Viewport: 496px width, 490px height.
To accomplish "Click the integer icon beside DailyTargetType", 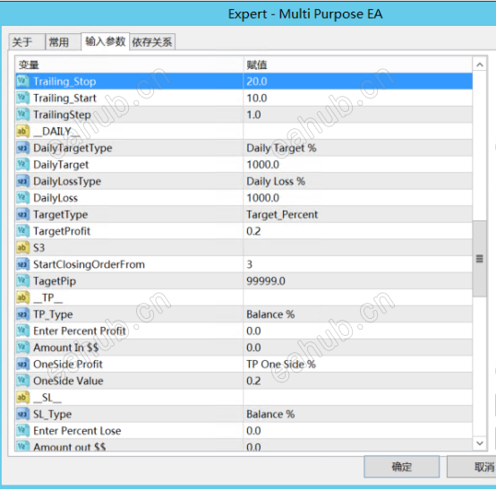I will (22, 148).
